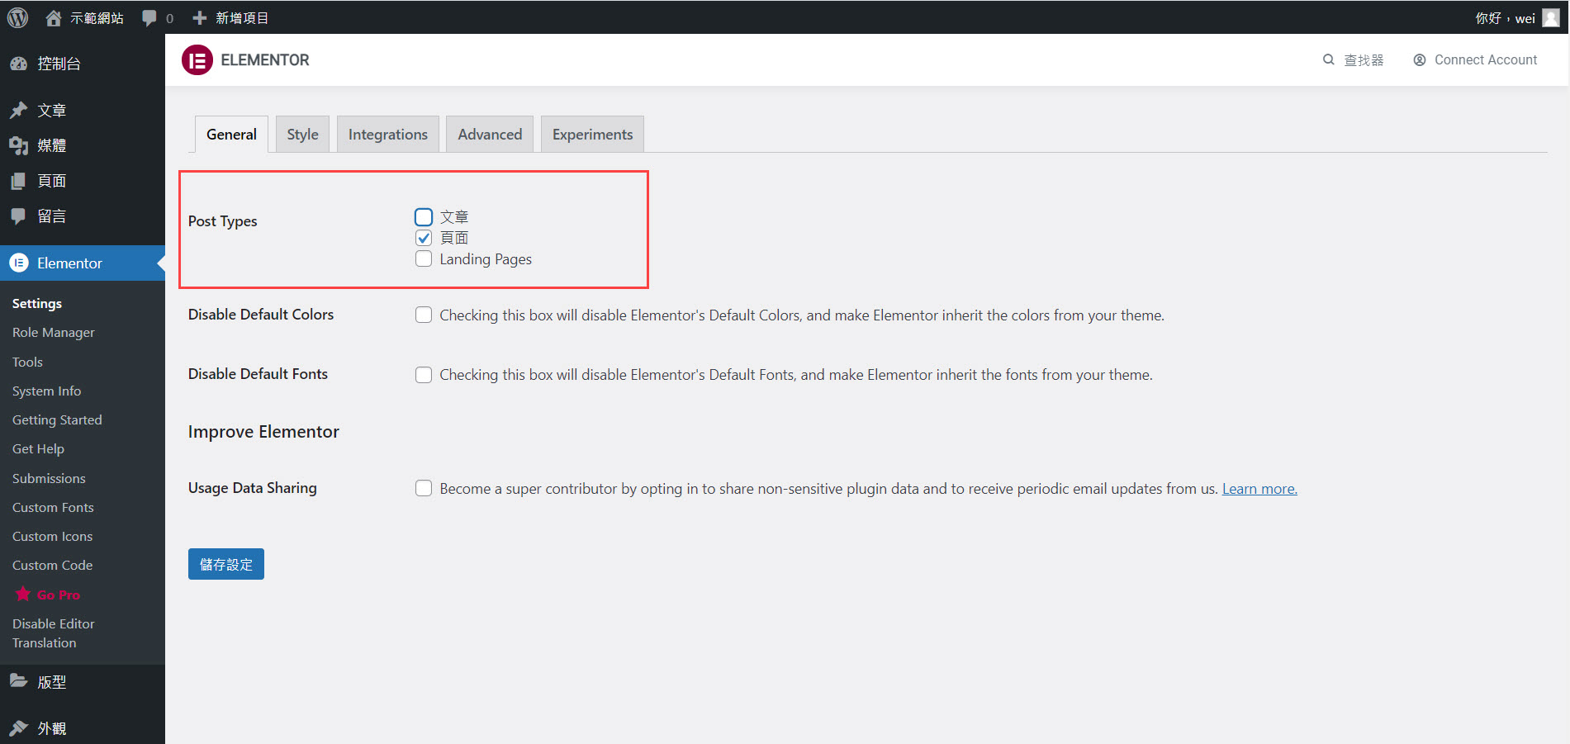Open Custom Code submenu item
1570x744 pixels.
tap(52, 565)
